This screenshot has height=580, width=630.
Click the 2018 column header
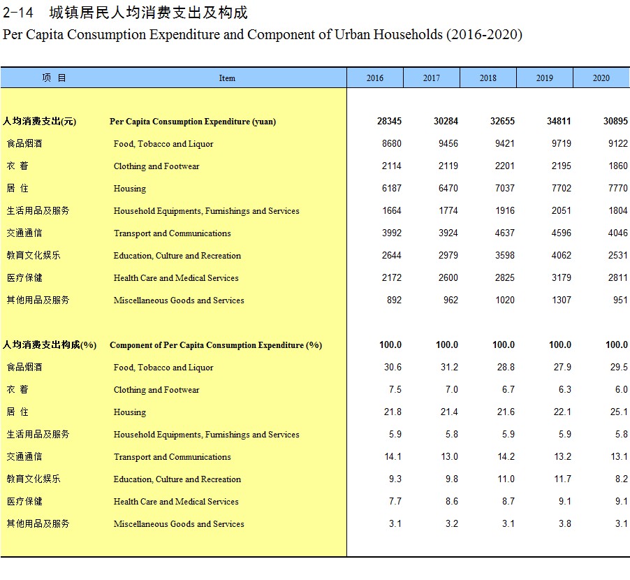(x=488, y=78)
